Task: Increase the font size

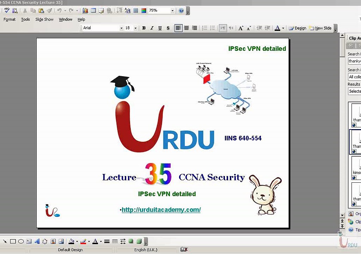Action: coord(241,28)
